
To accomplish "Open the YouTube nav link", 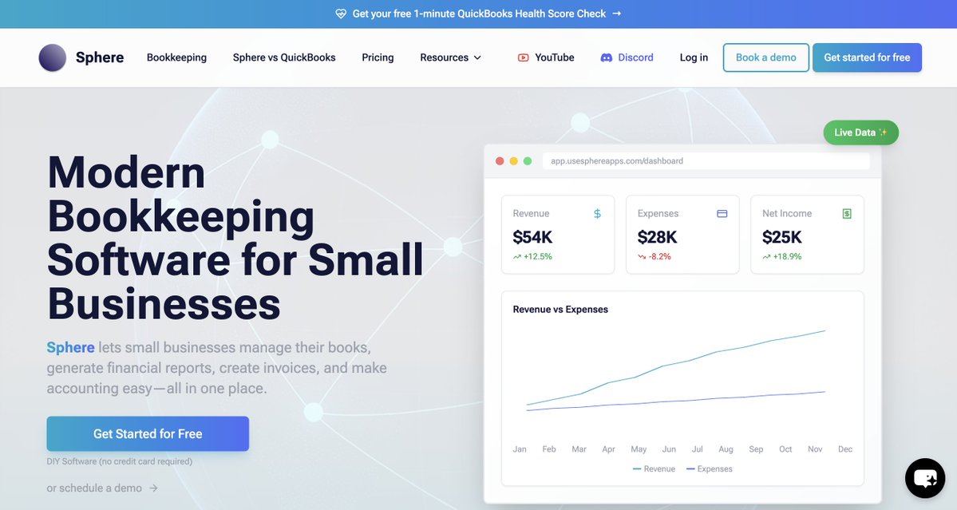I will [x=546, y=57].
